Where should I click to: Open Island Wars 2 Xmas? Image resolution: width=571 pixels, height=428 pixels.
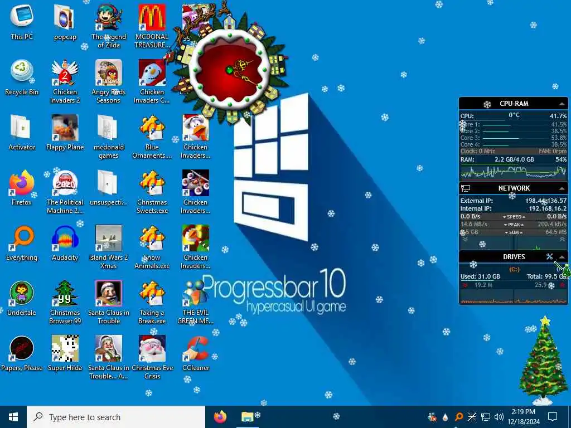[109, 247]
